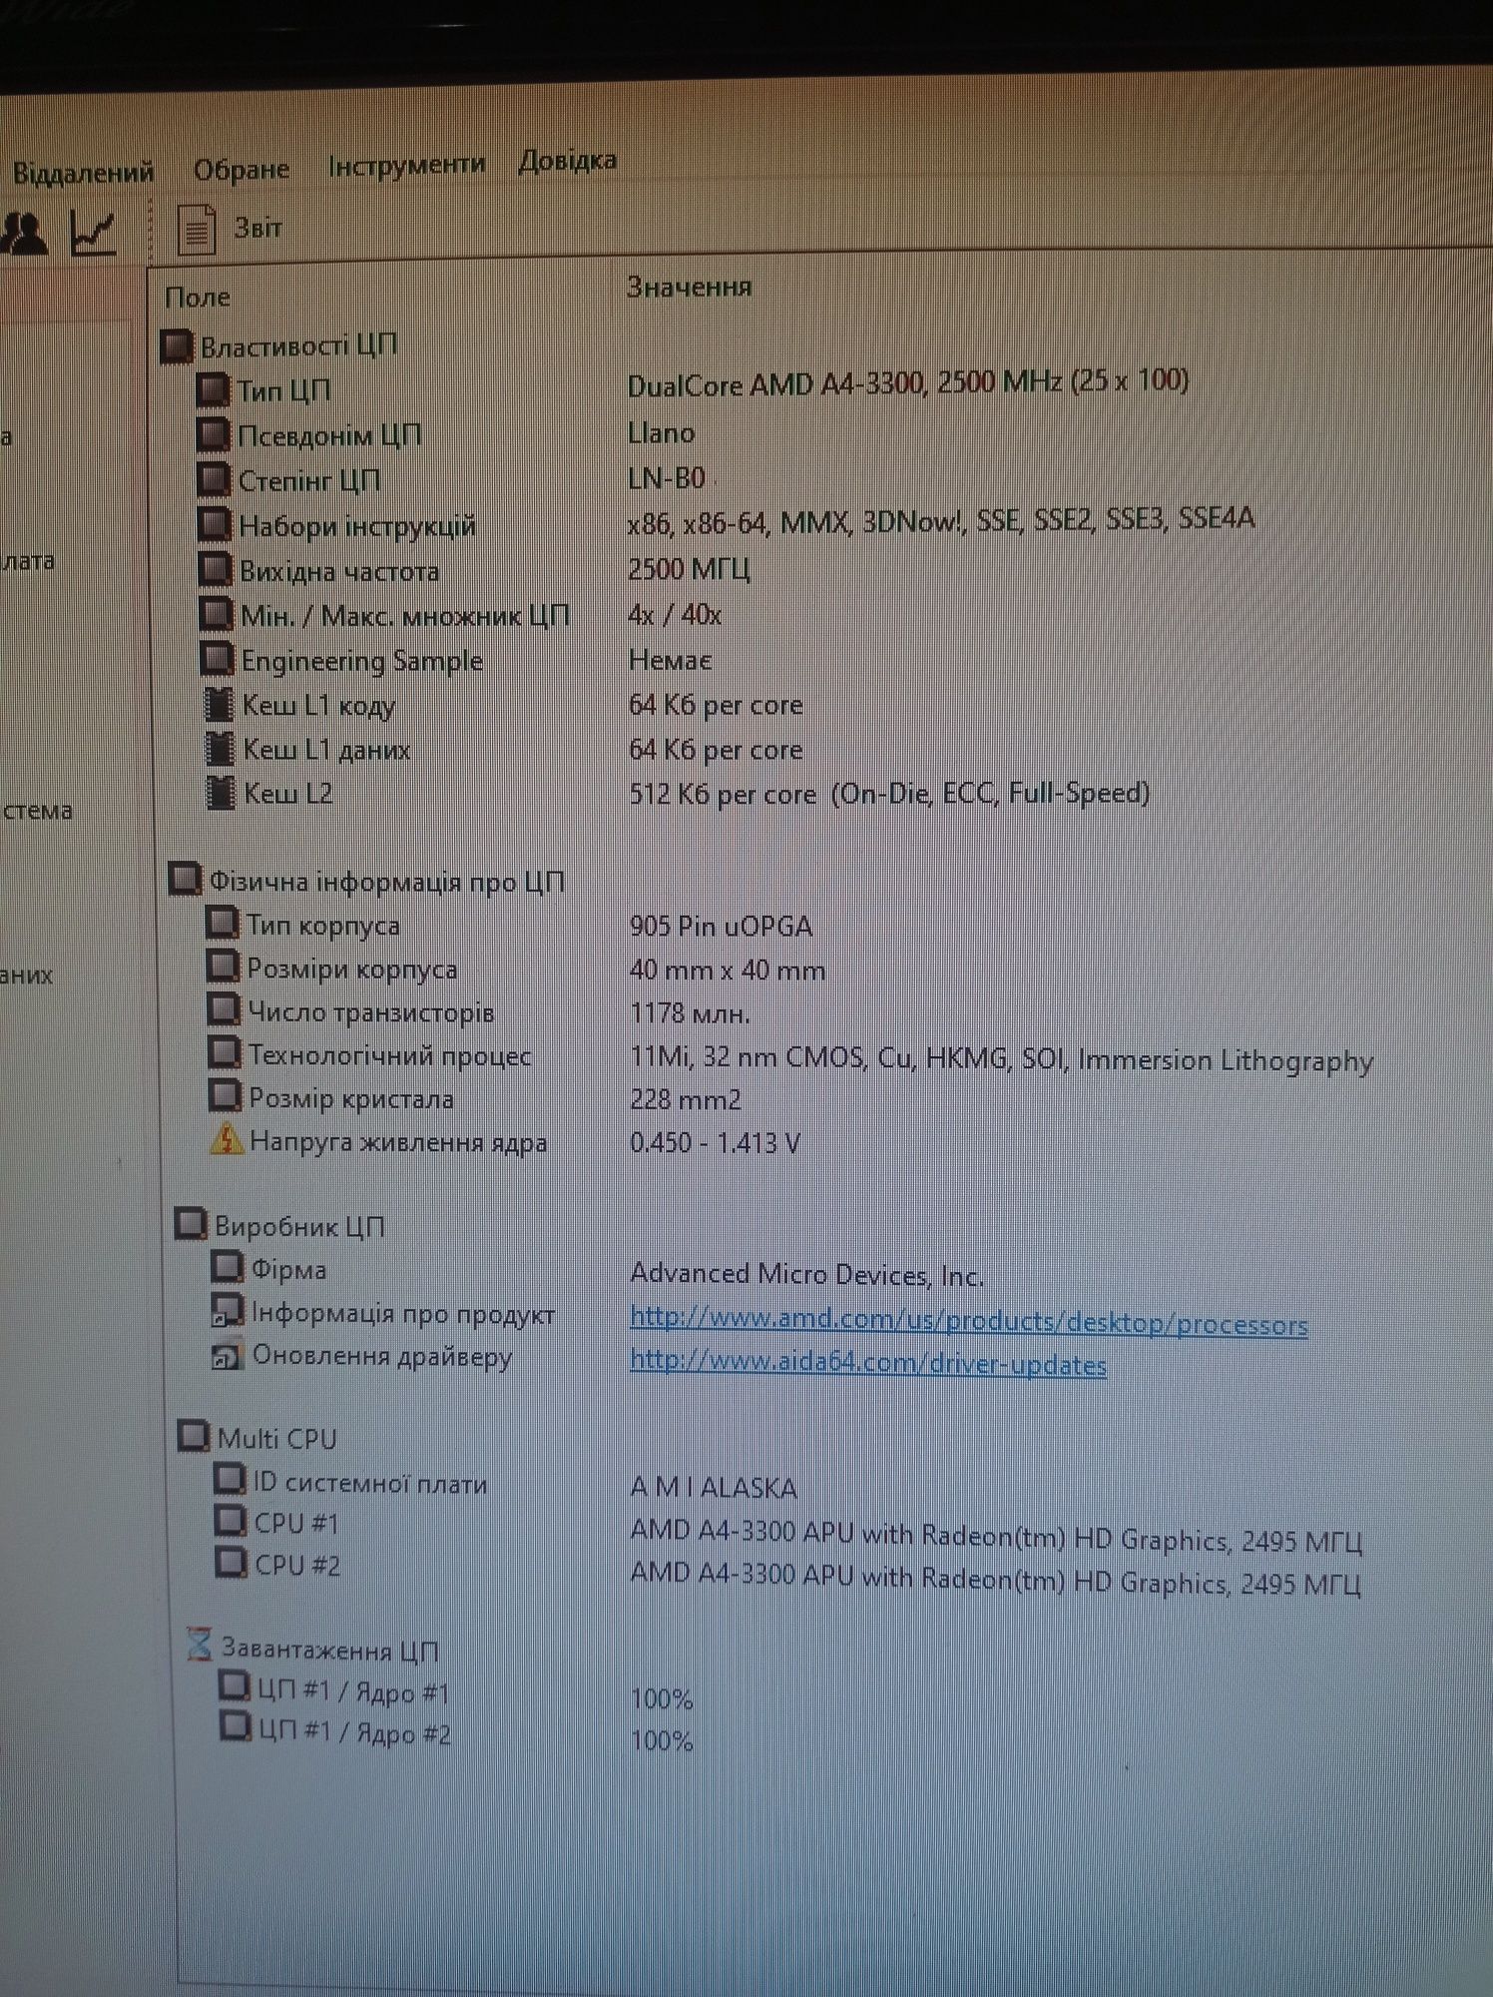The width and height of the screenshot is (1493, 1997).
Task: Select the 4x / 40x multiplier value
Action: 675,615
